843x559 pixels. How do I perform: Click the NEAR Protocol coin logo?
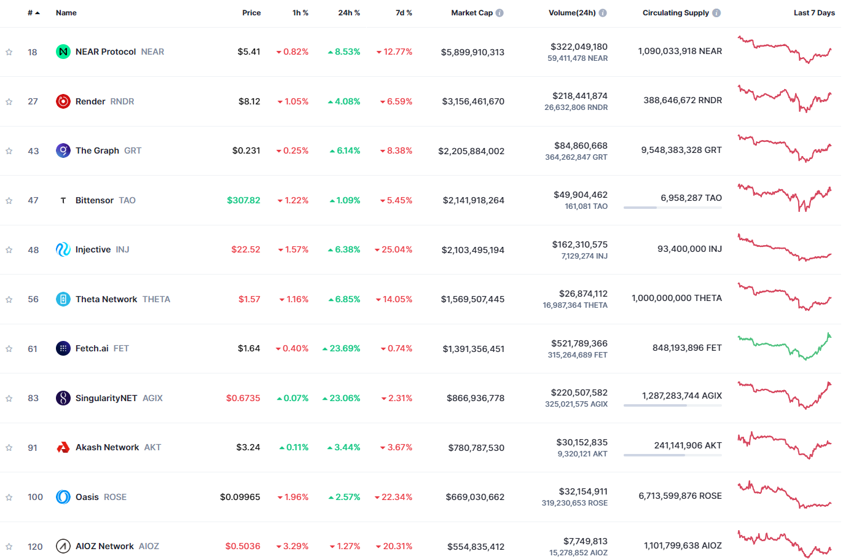[x=63, y=52]
